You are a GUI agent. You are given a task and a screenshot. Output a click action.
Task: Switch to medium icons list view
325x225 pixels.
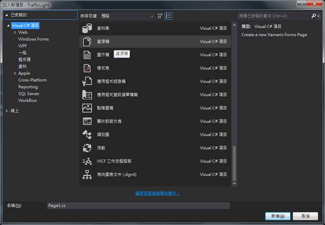coord(168,16)
